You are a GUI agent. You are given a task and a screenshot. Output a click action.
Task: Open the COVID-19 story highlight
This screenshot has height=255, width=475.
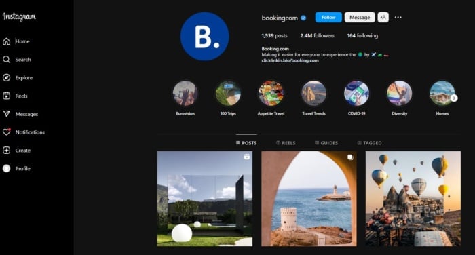tap(356, 94)
